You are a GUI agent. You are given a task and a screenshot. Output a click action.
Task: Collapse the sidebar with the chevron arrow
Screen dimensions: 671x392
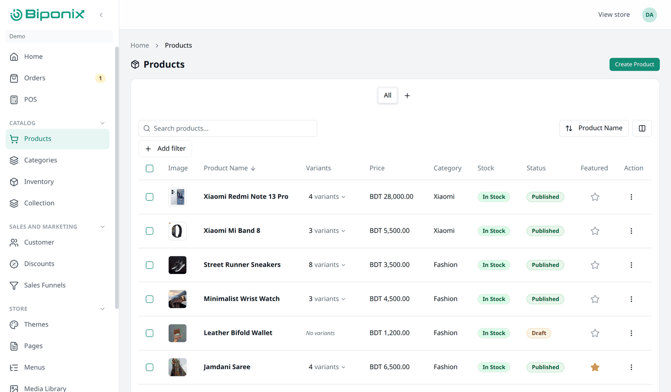pos(101,15)
